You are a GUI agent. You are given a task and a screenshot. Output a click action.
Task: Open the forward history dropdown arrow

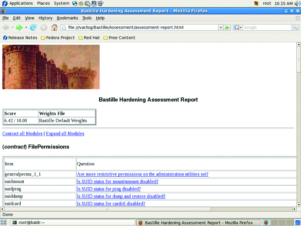pos(26,27)
